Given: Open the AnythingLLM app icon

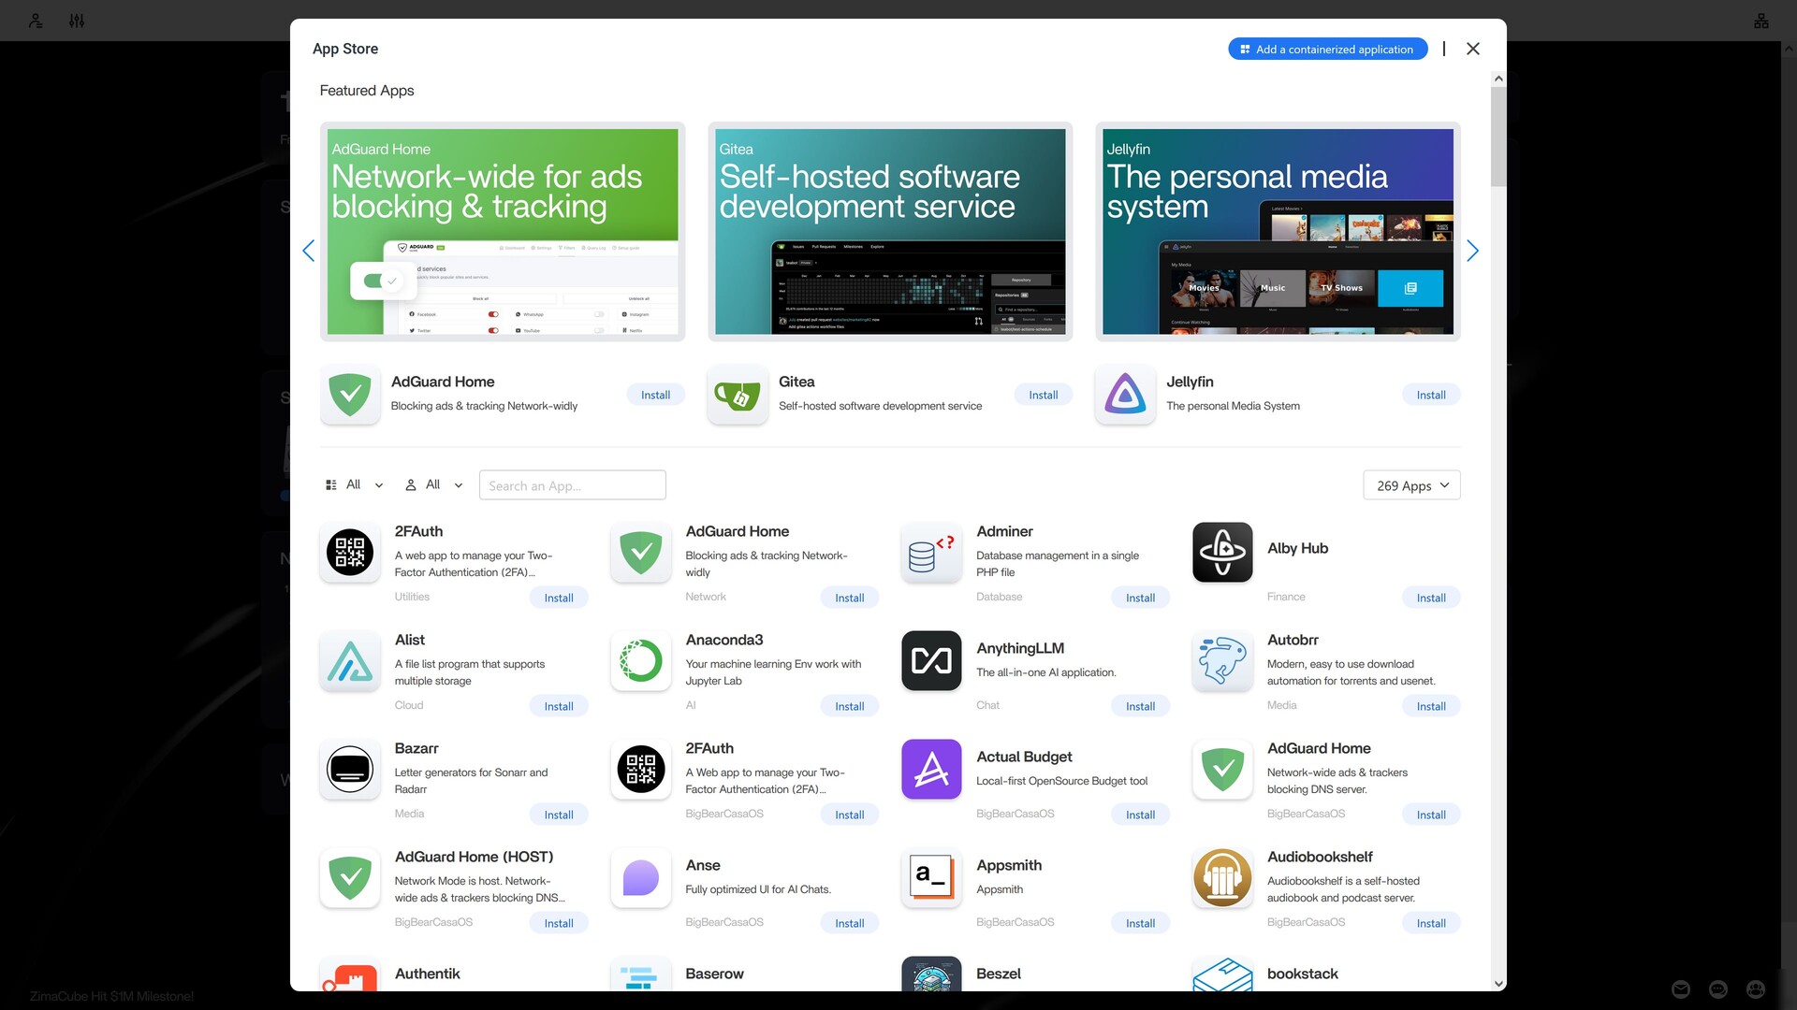Looking at the screenshot, I should tap(931, 661).
